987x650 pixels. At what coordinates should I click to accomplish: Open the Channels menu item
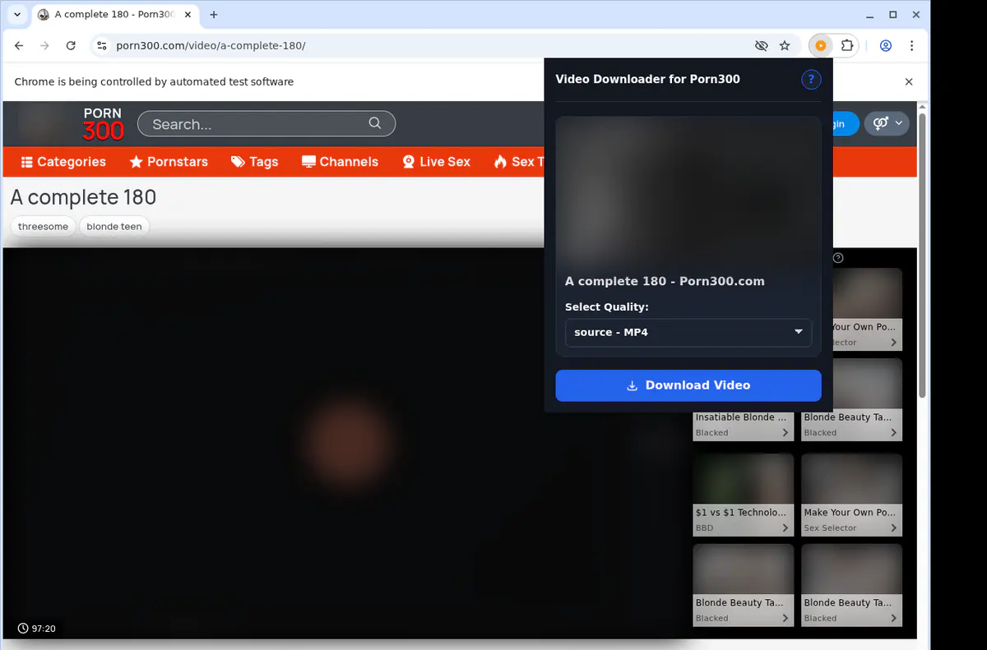click(x=340, y=162)
